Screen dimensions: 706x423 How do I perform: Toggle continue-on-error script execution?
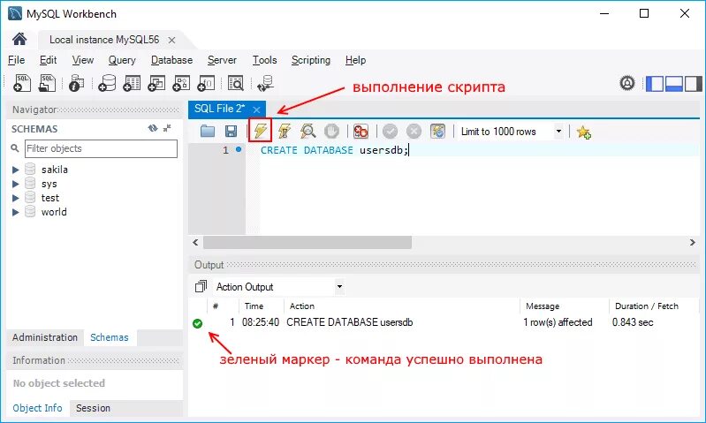tap(361, 131)
